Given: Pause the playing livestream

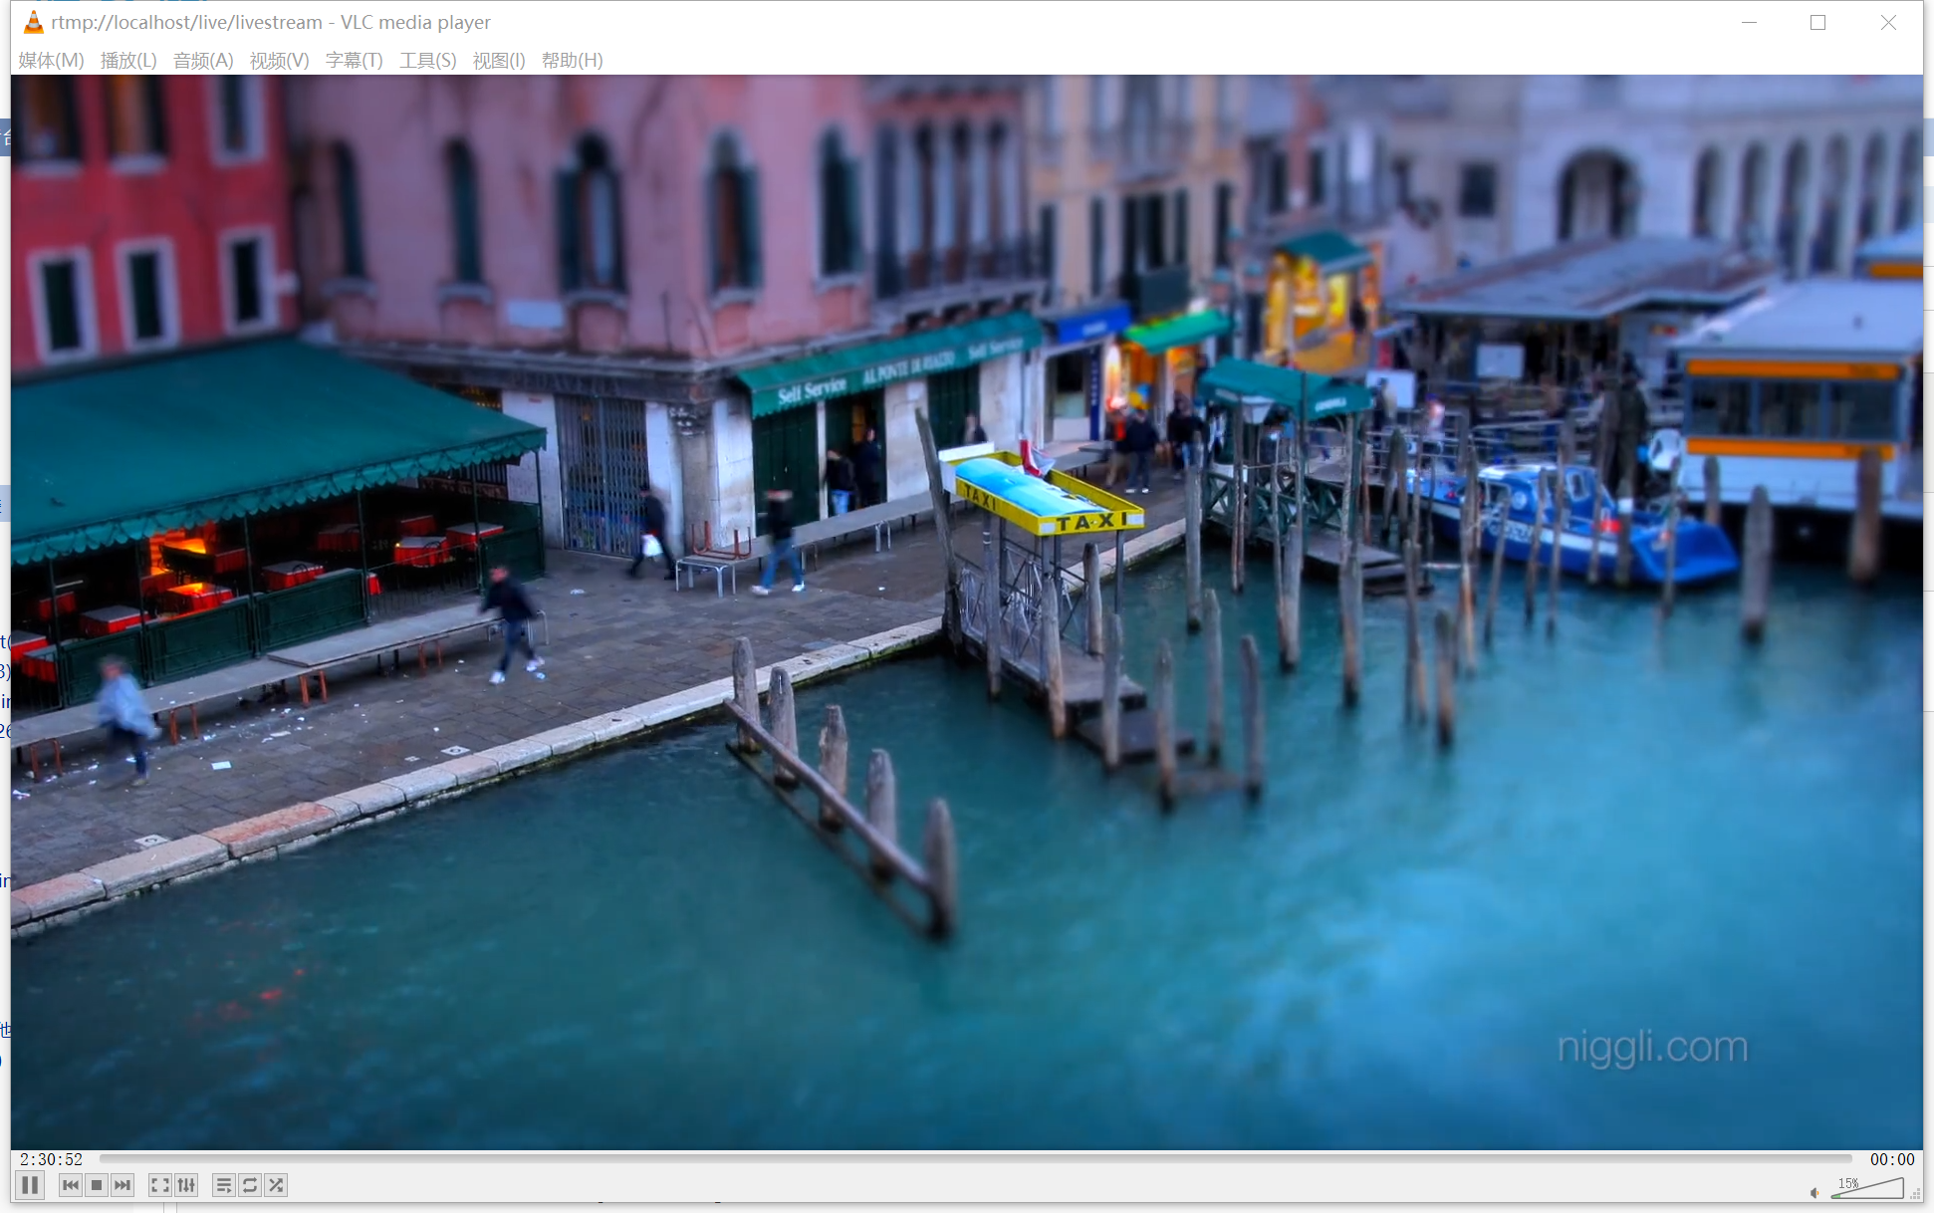Looking at the screenshot, I should [x=30, y=1185].
